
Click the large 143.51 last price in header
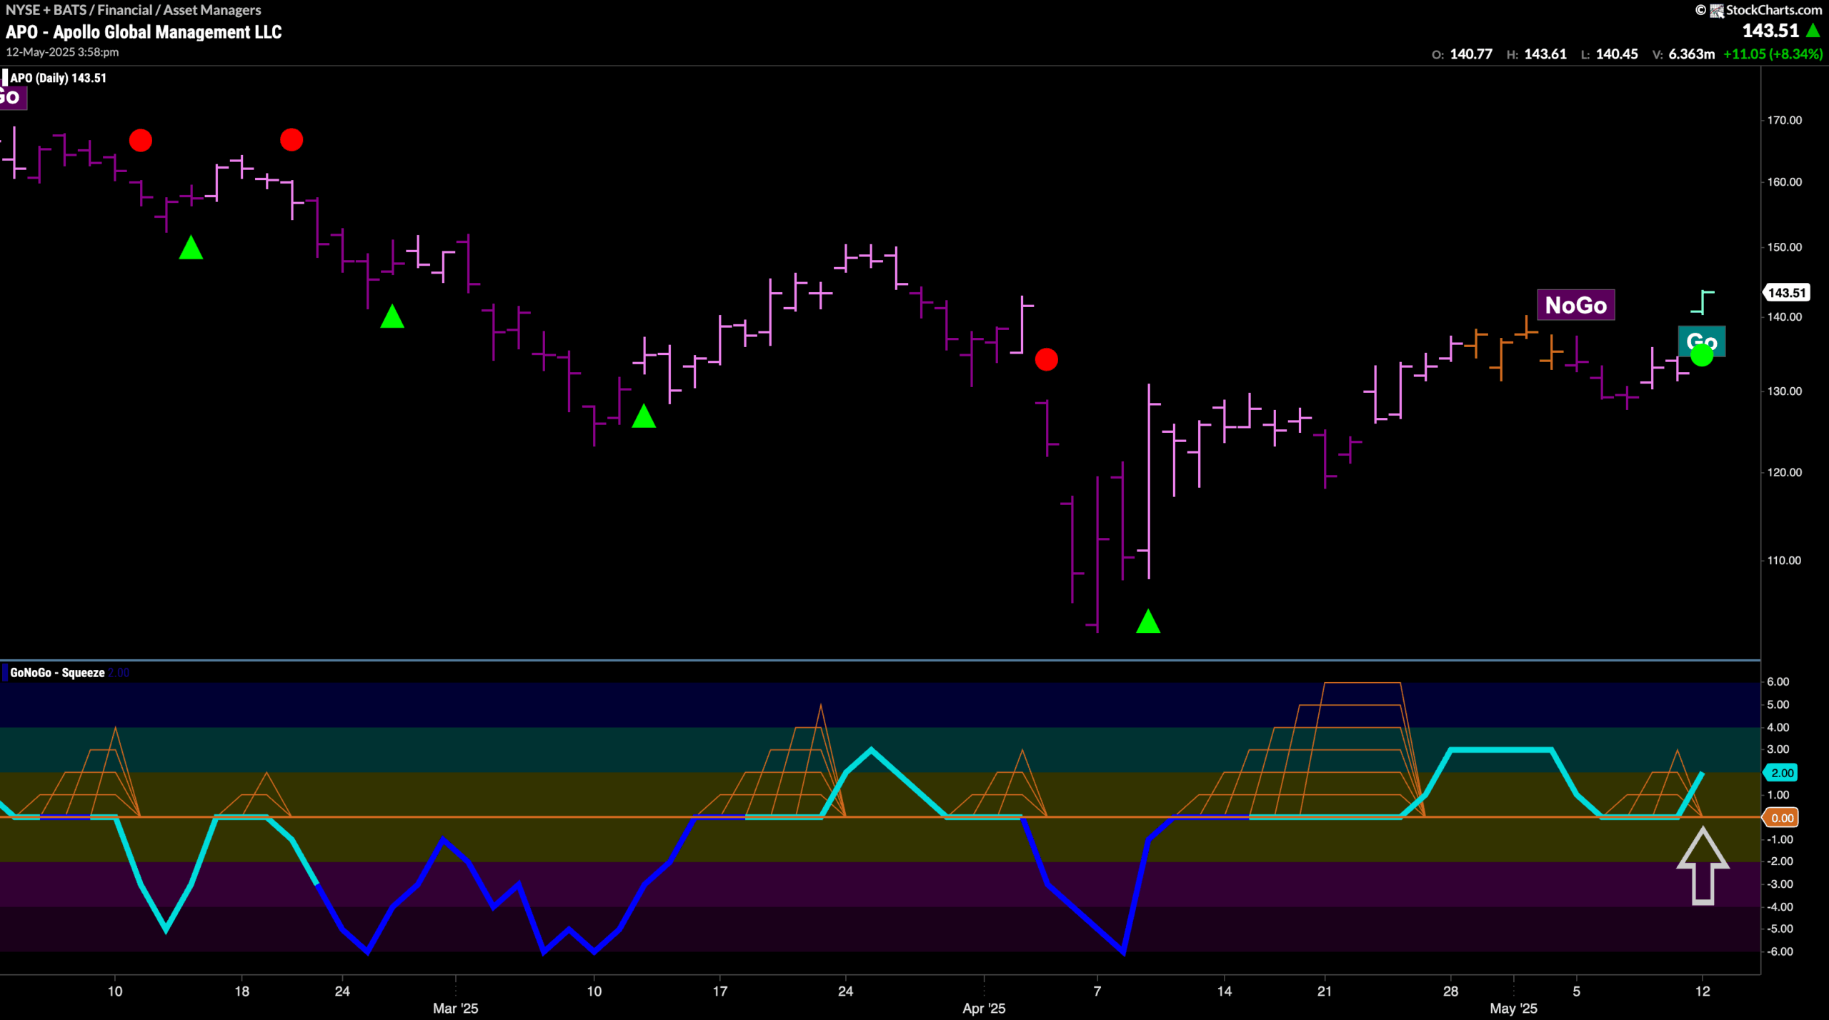pos(1770,31)
